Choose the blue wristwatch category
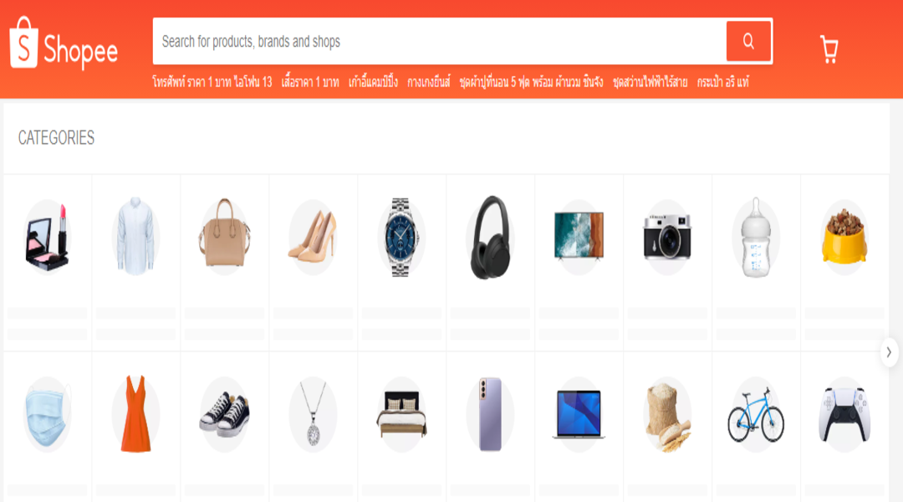Image resolution: width=903 pixels, height=502 pixels. click(x=401, y=238)
